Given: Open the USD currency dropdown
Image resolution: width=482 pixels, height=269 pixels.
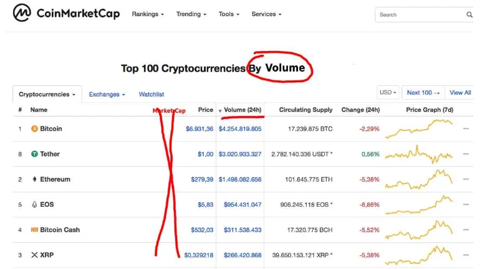Looking at the screenshot, I should click(x=388, y=92).
